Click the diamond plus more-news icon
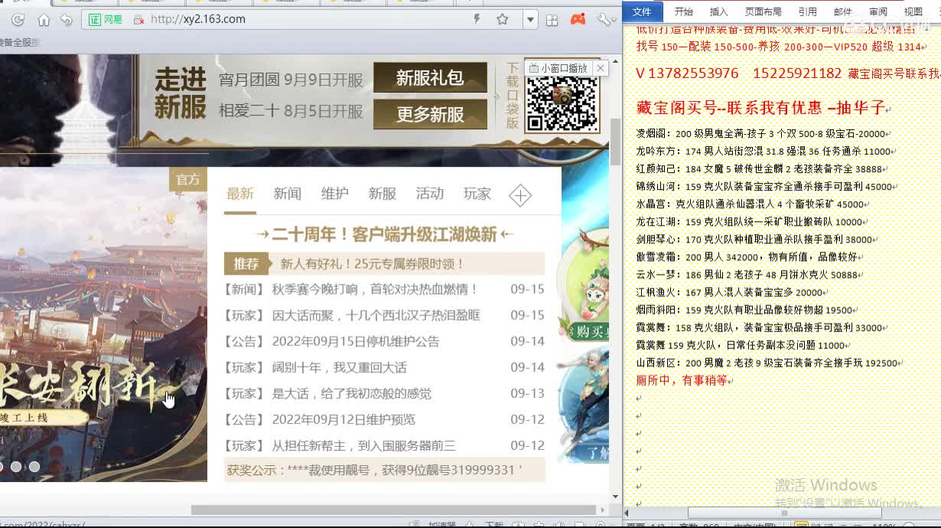The width and height of the screenshot is (941, 528). pyautogui.click(x=520, y=195)
